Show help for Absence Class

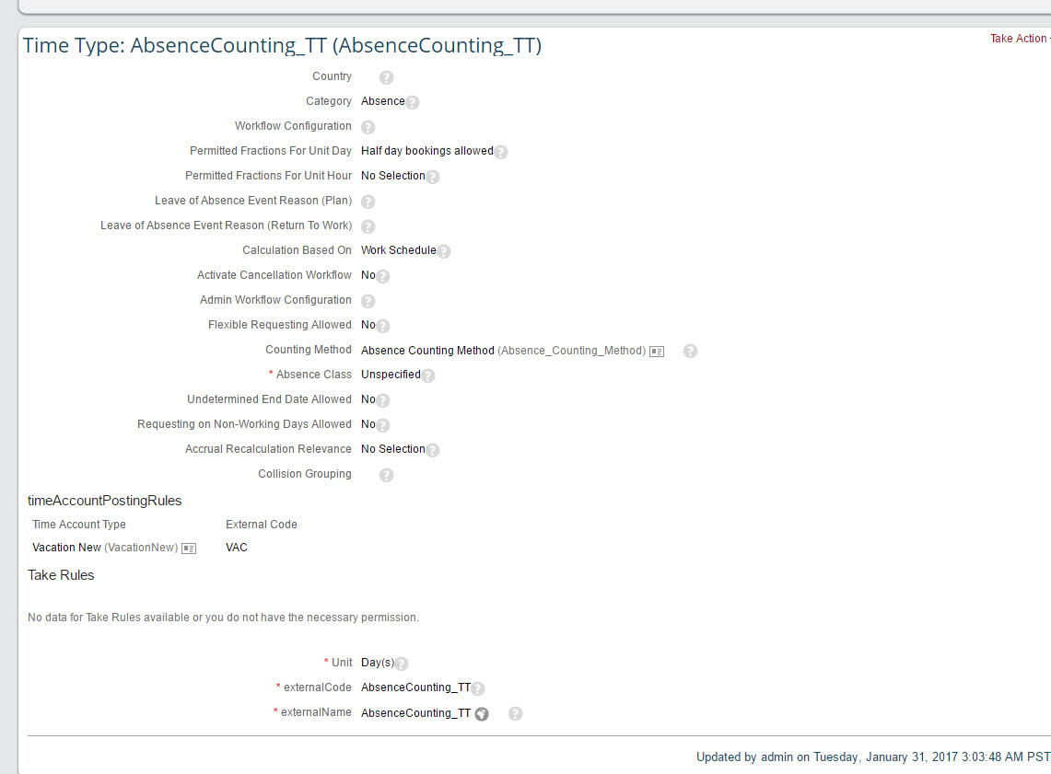pos(427,375)
